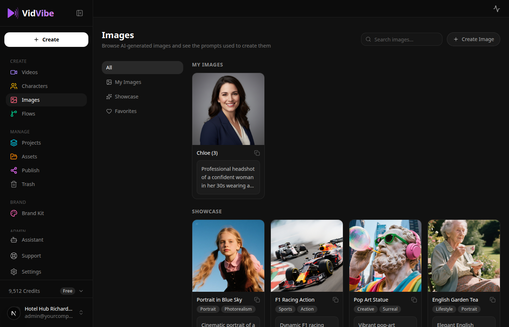Screen dimensions: 509x327
Task: Open Settings from the sidebar
Action: 46,272
